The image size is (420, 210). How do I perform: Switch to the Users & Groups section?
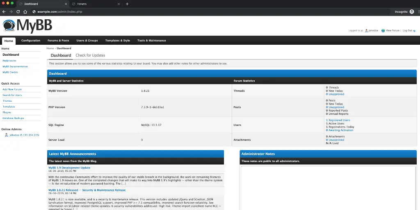[x=87, y=41]
